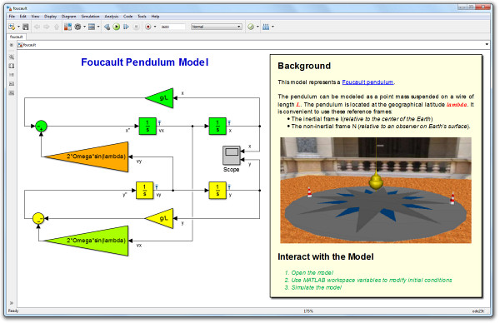Expand the Model Explorer dropdown arrow
The height and width of the screenshot is (323, 500).
(x=98, y=27)
